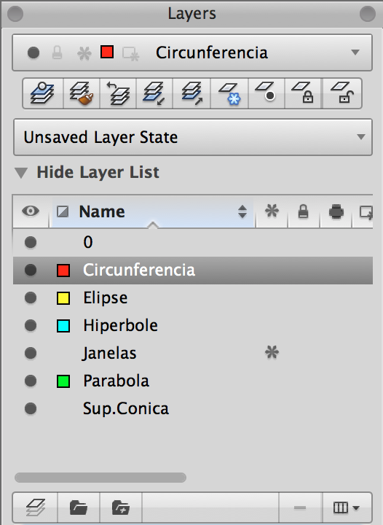Thaw Janelas layer via its freeze snowflake
Screen dimensions: 383x525
(272, 353)
